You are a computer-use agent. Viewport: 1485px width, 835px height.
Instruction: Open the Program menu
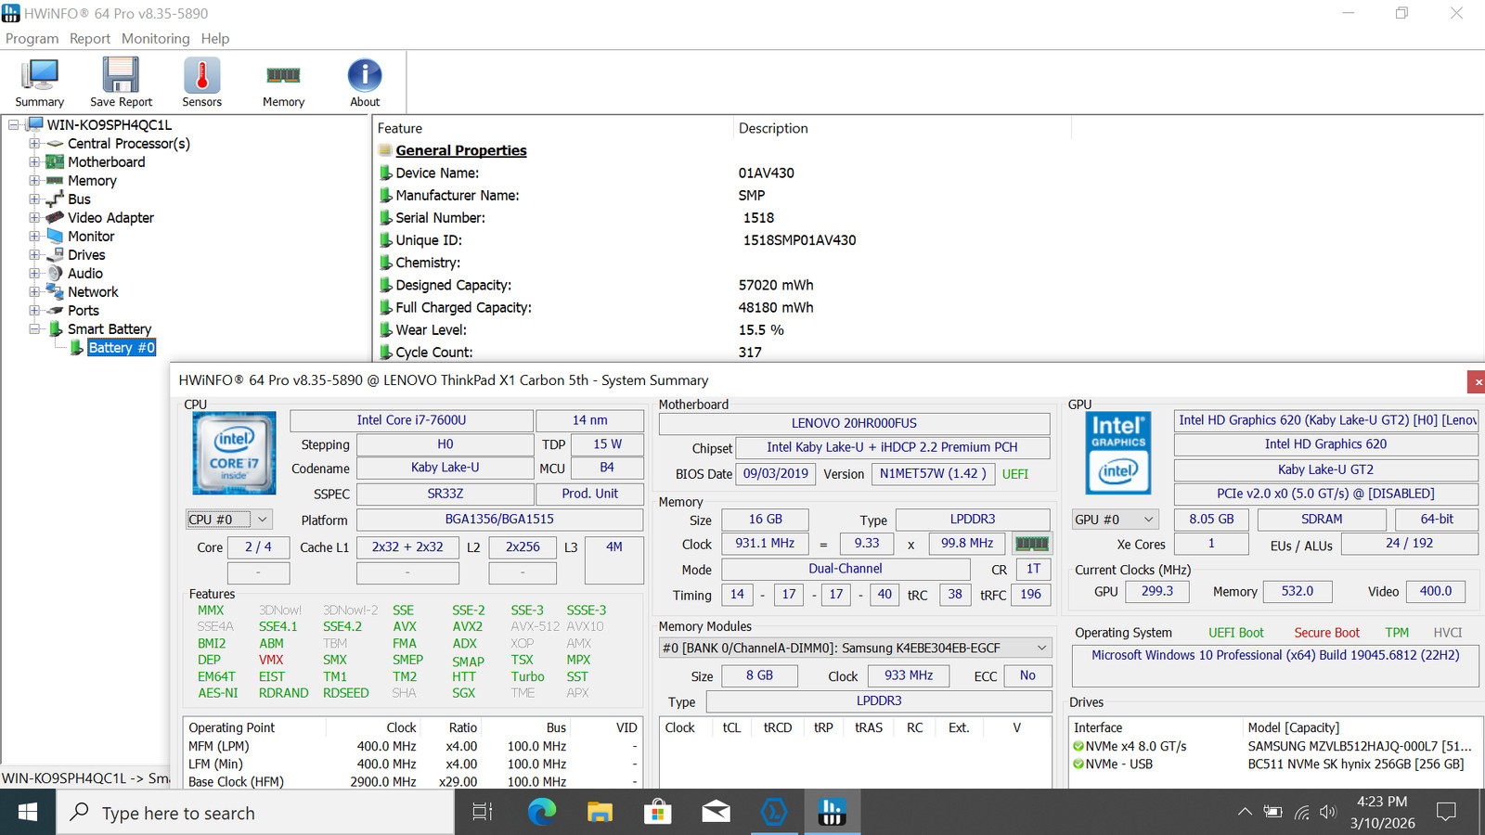[x=32, y=39]
